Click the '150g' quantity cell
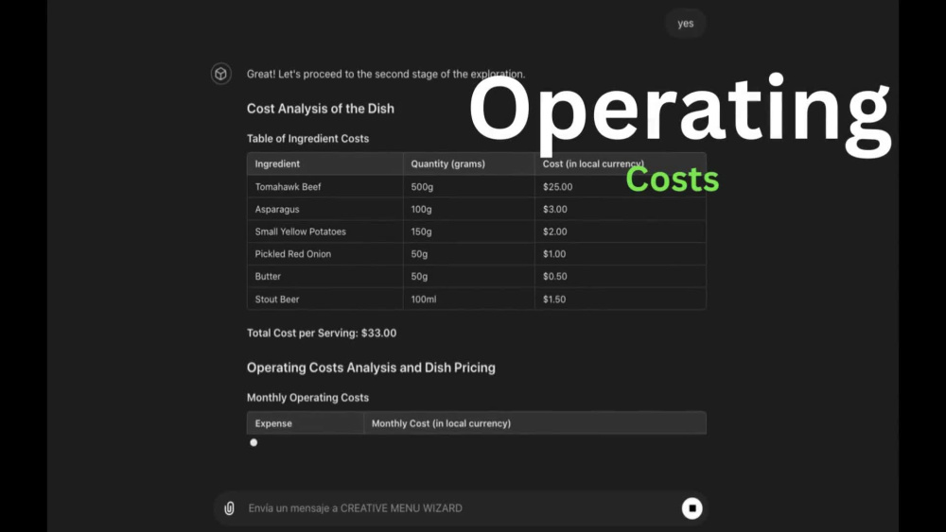The image size is (946, 532). (x=469, y=232)
